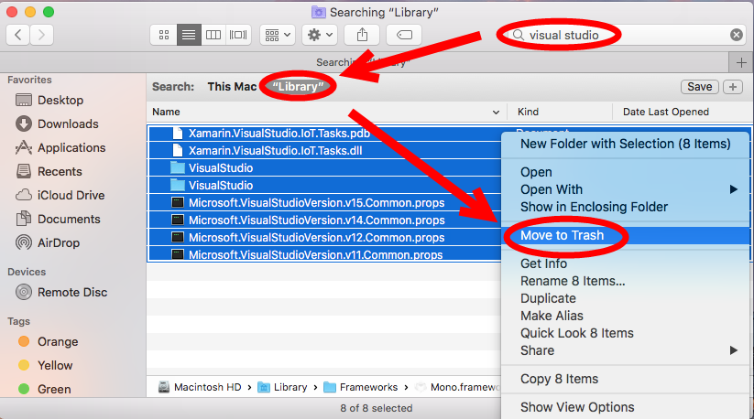Choose Open from the context menu
The image size is (754, 419).
[625, 172]
